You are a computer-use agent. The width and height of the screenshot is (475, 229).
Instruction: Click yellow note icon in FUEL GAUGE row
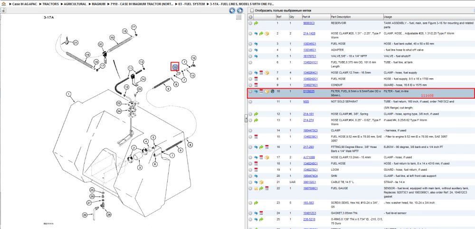pos(256,188)
